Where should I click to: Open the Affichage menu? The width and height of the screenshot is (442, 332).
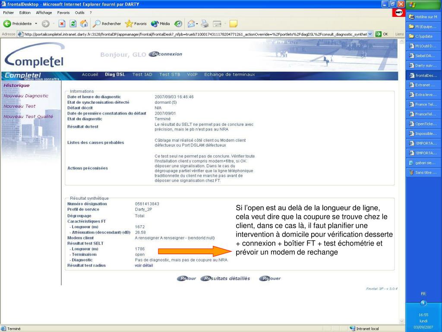pyautogui.click(x=44, y=13)
